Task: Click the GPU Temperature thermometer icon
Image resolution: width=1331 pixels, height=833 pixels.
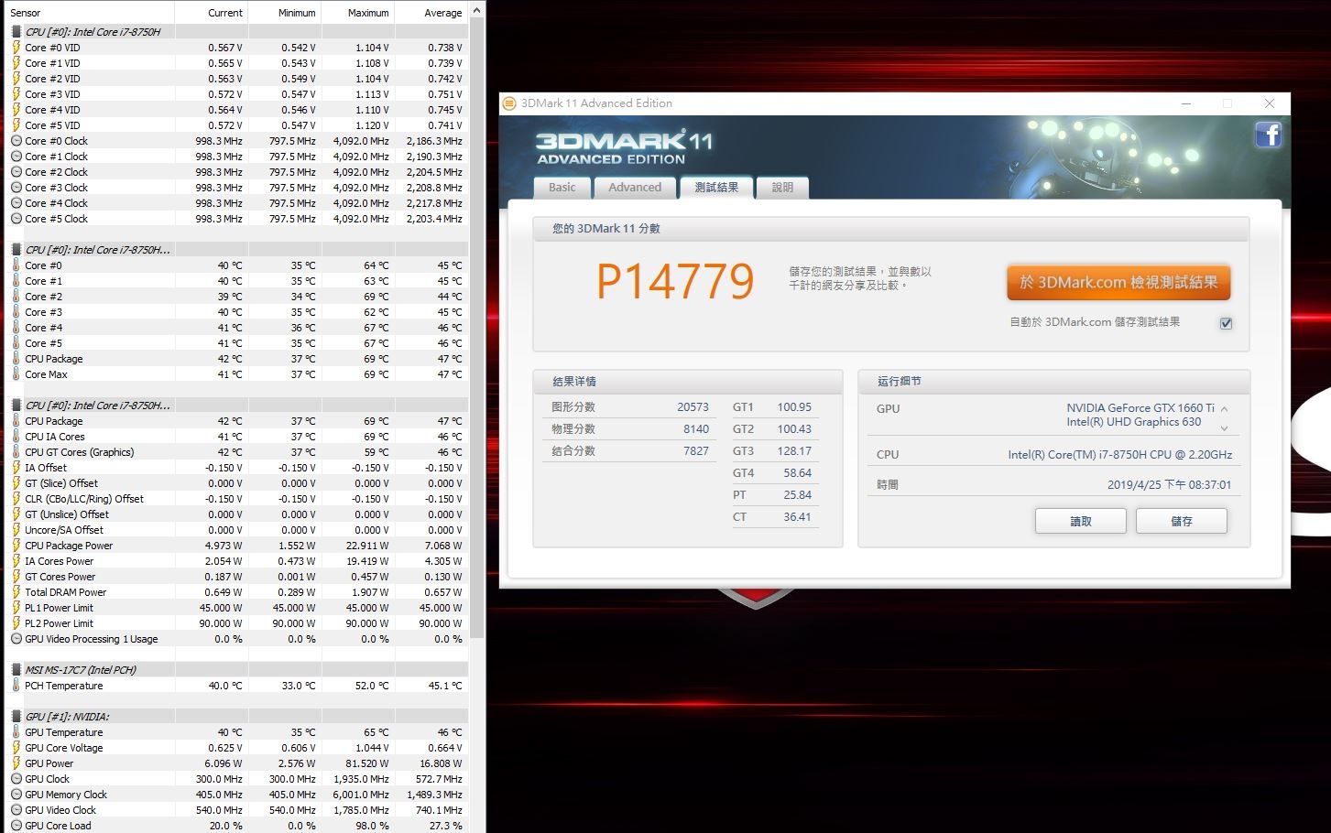Action: pos(16,732)
